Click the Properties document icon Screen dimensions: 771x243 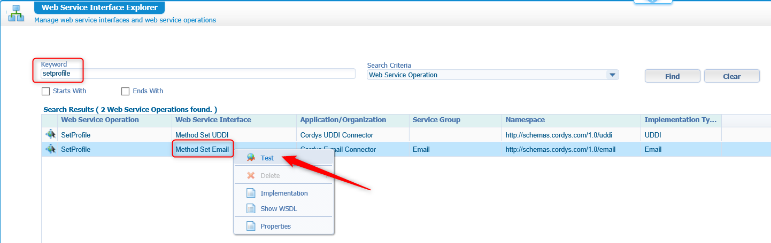click(x=251, y=226)
